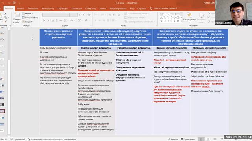252x141 pixels.
Task: Click the Increase List Level icon
Action: click(114, 15)
